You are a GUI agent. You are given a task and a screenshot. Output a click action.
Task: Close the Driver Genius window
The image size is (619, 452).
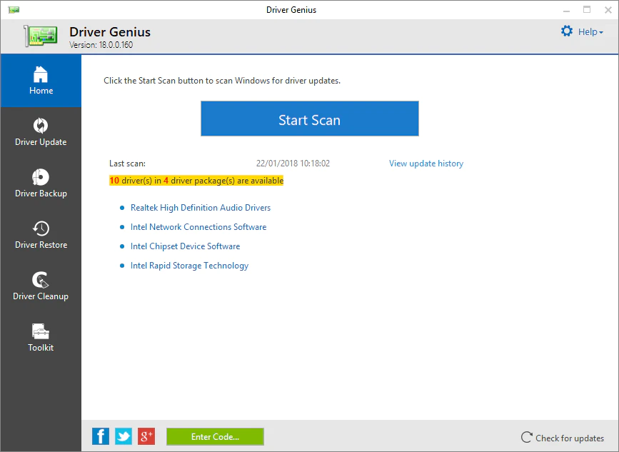(608, 10)
